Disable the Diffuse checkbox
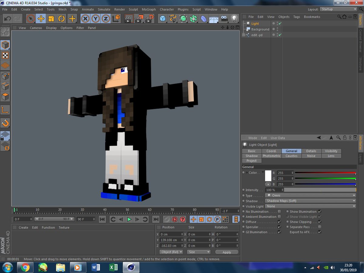This screenshot has width=364, height=273. (280, 222)
